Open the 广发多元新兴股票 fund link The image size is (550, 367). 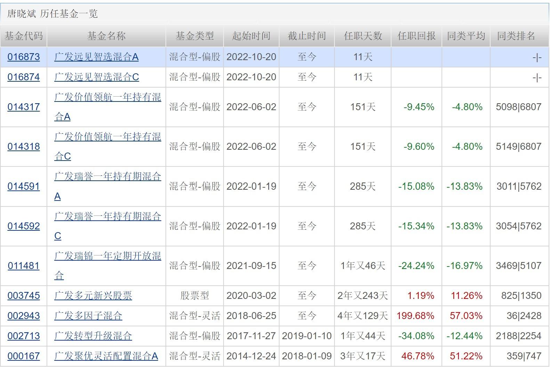[93, 296]
